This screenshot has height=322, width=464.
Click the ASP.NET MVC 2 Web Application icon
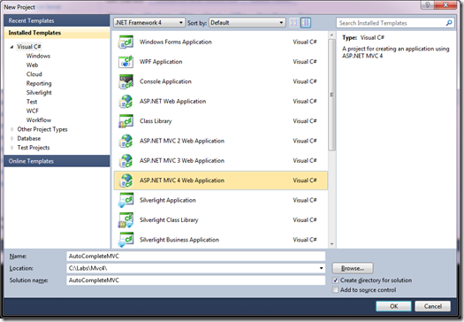click(x=126, y=141)
